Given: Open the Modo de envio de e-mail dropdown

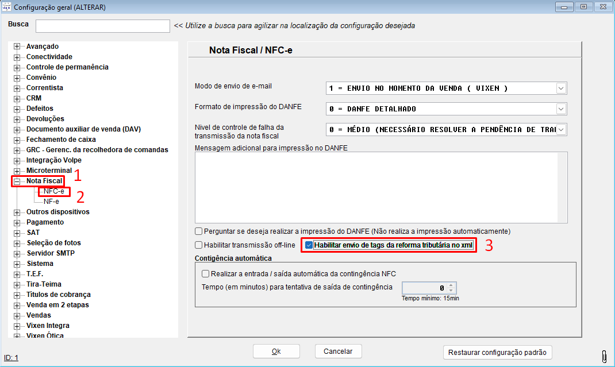Looking at the screenshot, I should pos(562,88).
